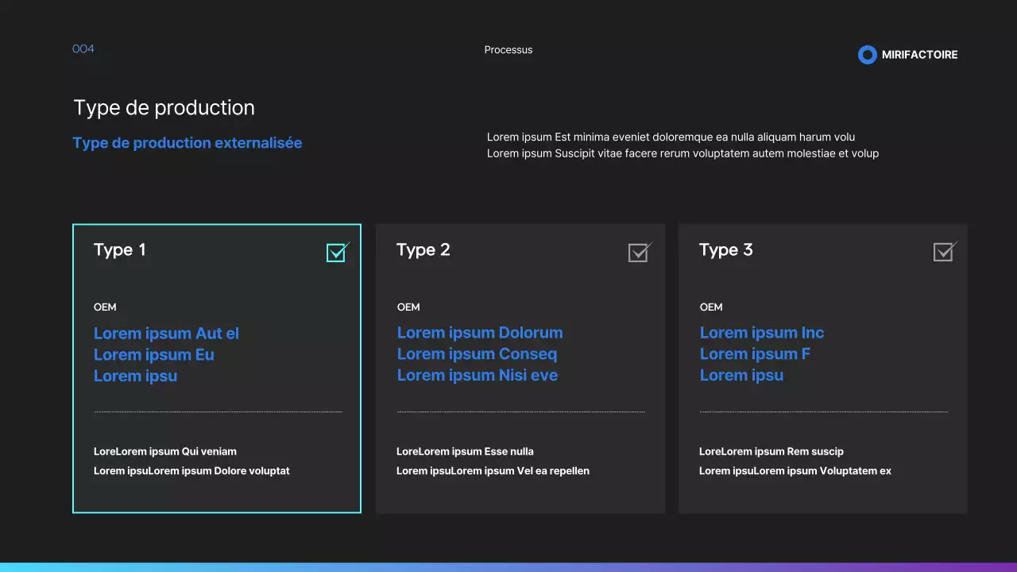Click the Type 1 card heading
1017x572 pixels.
pos(120,249)
